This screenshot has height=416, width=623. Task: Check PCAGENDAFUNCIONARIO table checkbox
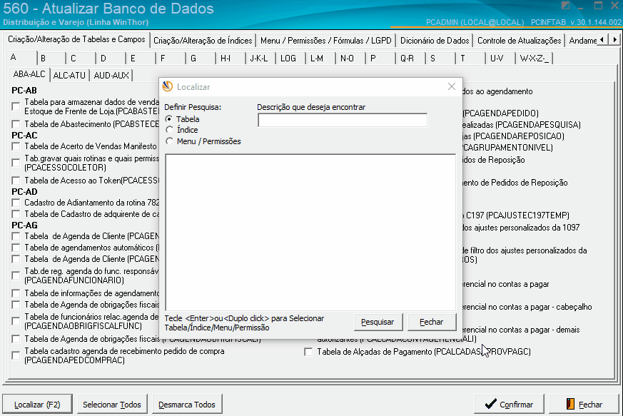tap(16, 275)
